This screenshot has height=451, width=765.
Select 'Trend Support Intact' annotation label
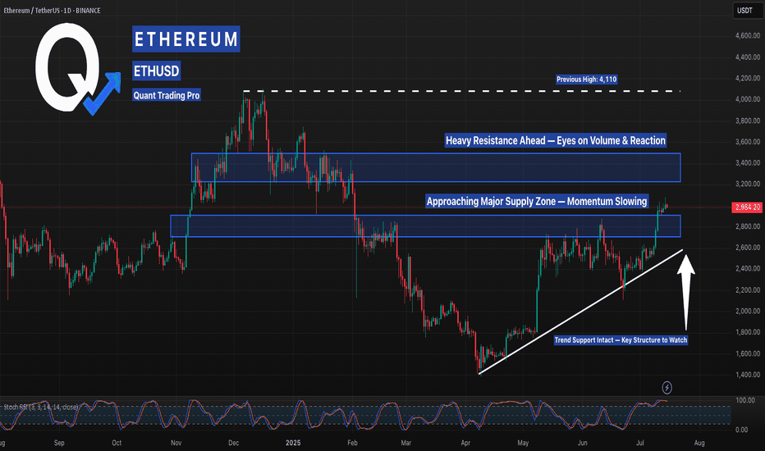pos(621,339)
